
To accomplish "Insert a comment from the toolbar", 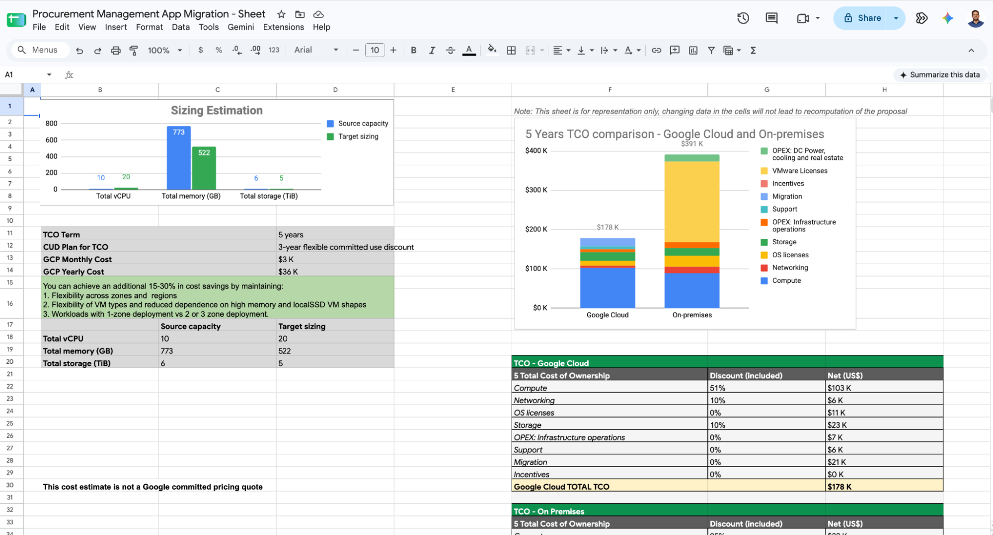I will pos(675,50).
